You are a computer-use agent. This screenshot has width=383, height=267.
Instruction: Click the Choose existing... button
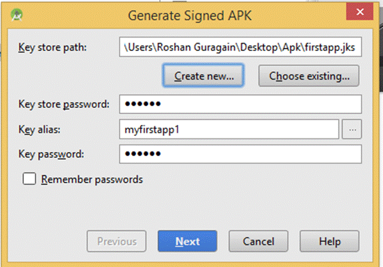[309, 76]
